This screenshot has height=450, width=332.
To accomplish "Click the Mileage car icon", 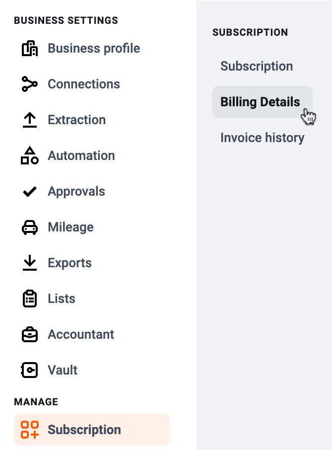I will click(30, 227).
